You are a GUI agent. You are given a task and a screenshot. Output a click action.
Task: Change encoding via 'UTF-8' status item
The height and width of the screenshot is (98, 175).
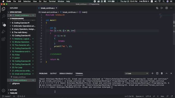(x=148, y=96)
